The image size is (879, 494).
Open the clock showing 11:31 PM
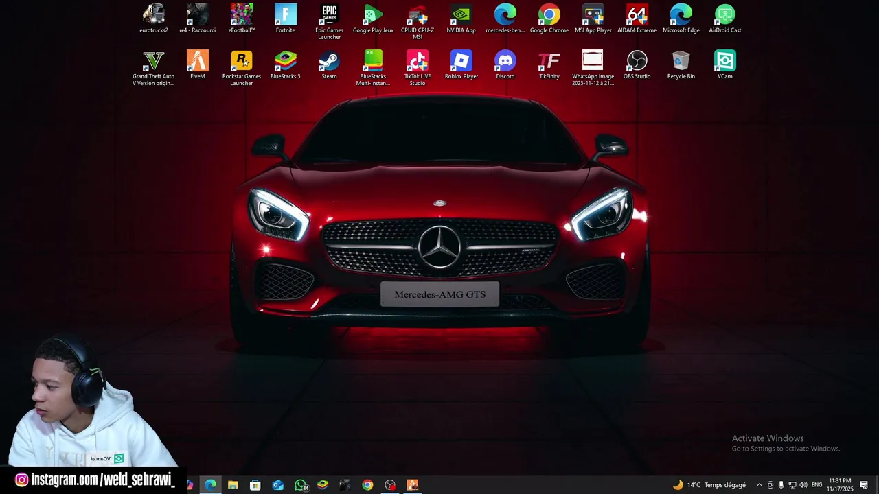(x=840, y=485)
